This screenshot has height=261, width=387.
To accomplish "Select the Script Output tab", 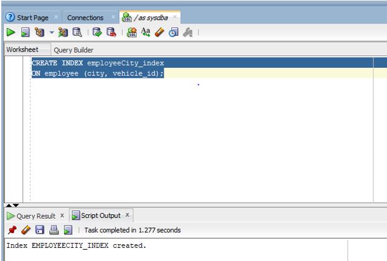I will (x=101, y=216).
